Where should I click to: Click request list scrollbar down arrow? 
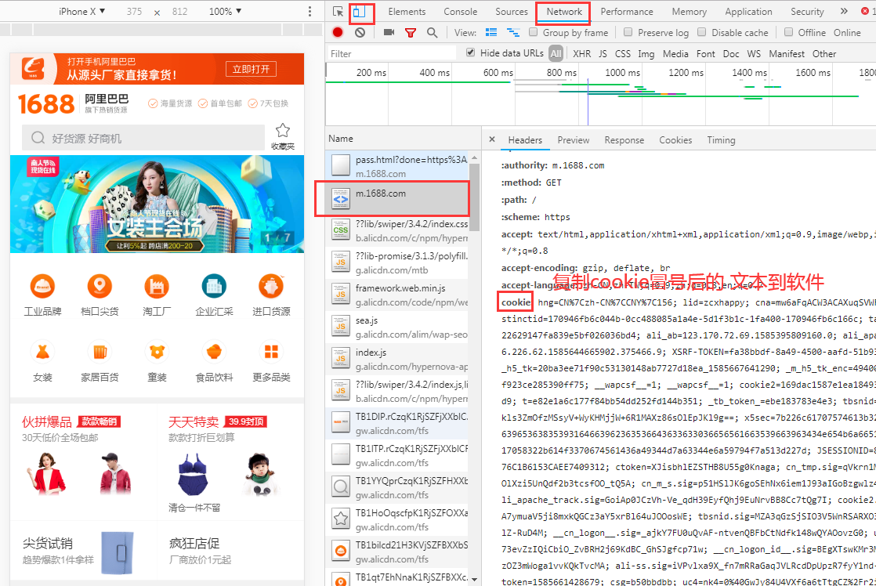[x=474, y=579]
